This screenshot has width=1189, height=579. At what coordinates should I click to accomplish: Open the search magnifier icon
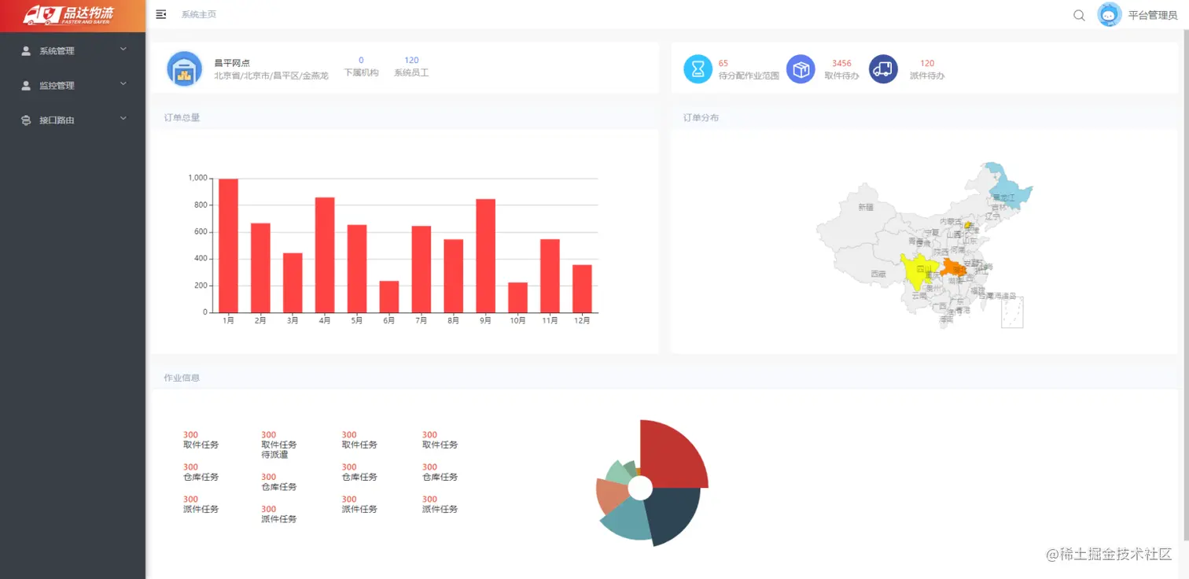tap(1079, 15)
